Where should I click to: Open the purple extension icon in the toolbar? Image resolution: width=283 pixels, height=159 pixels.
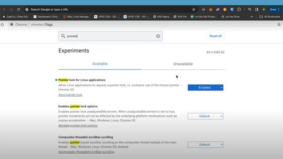click(x=218, y=9)
